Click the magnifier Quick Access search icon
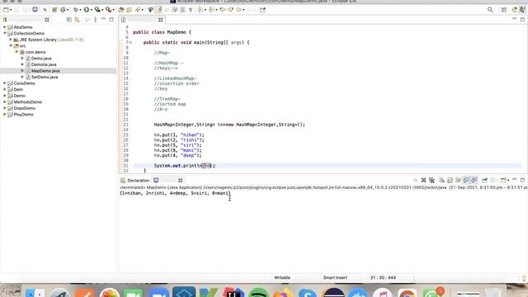Image resolution: width=528 pixels, height=297 pixels. point(490,10)
